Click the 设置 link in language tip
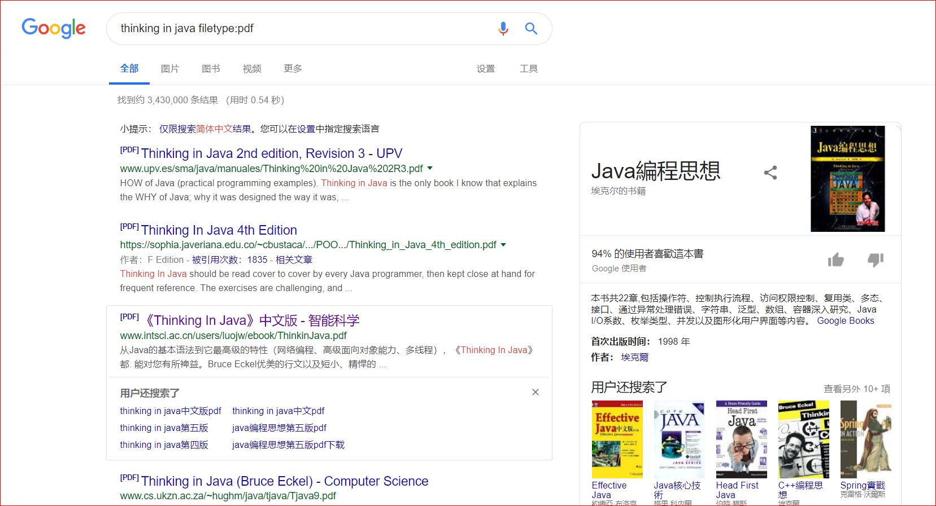Screen dimensions: 936x506 click(x=306, y=129)
